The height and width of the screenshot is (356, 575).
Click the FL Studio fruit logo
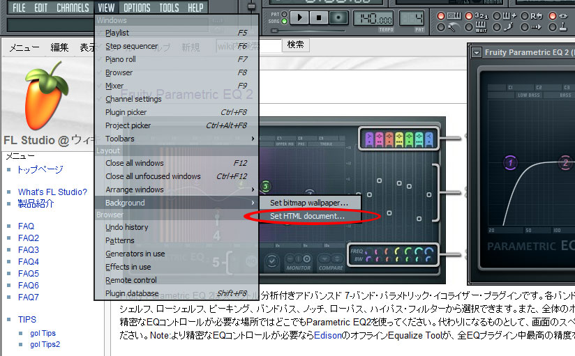[x=46, y=96]
